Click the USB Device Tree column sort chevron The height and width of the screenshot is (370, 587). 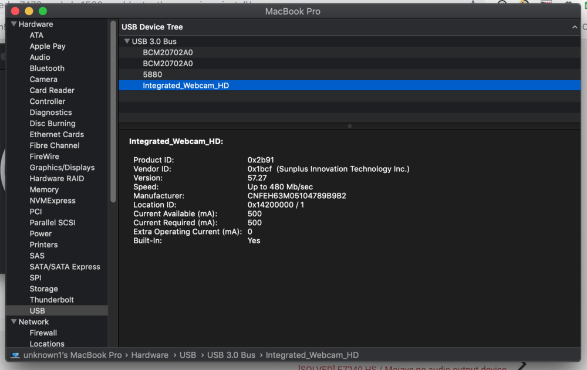point(575,27)
